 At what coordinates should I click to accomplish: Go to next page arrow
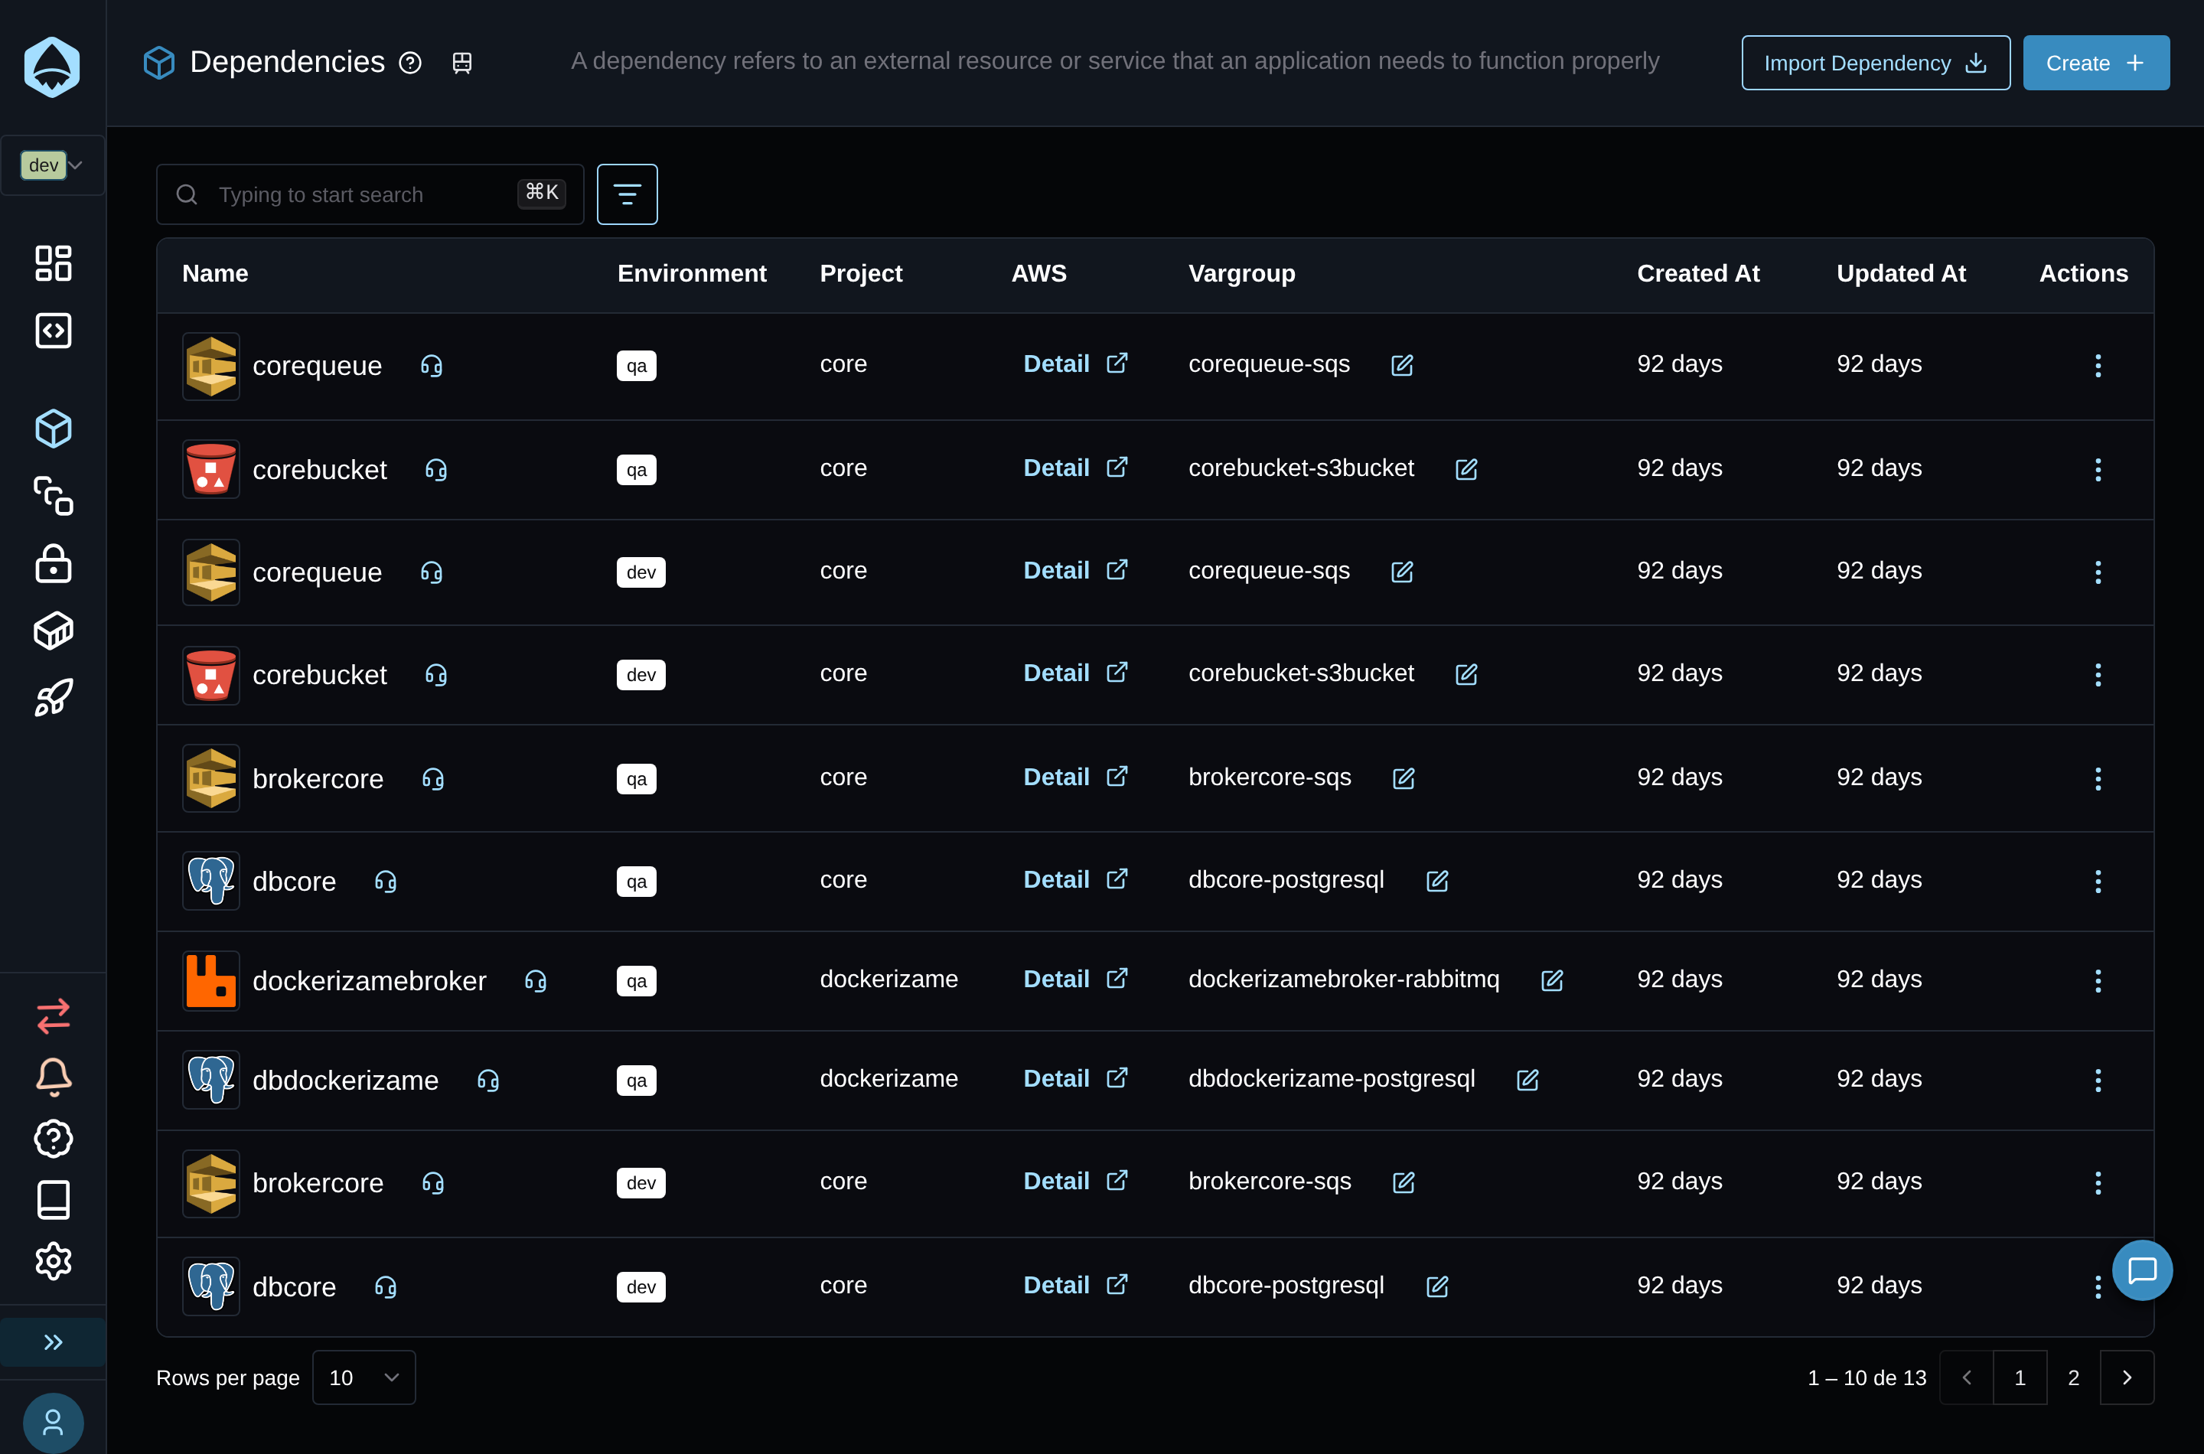click(x=2127, y=1378)
